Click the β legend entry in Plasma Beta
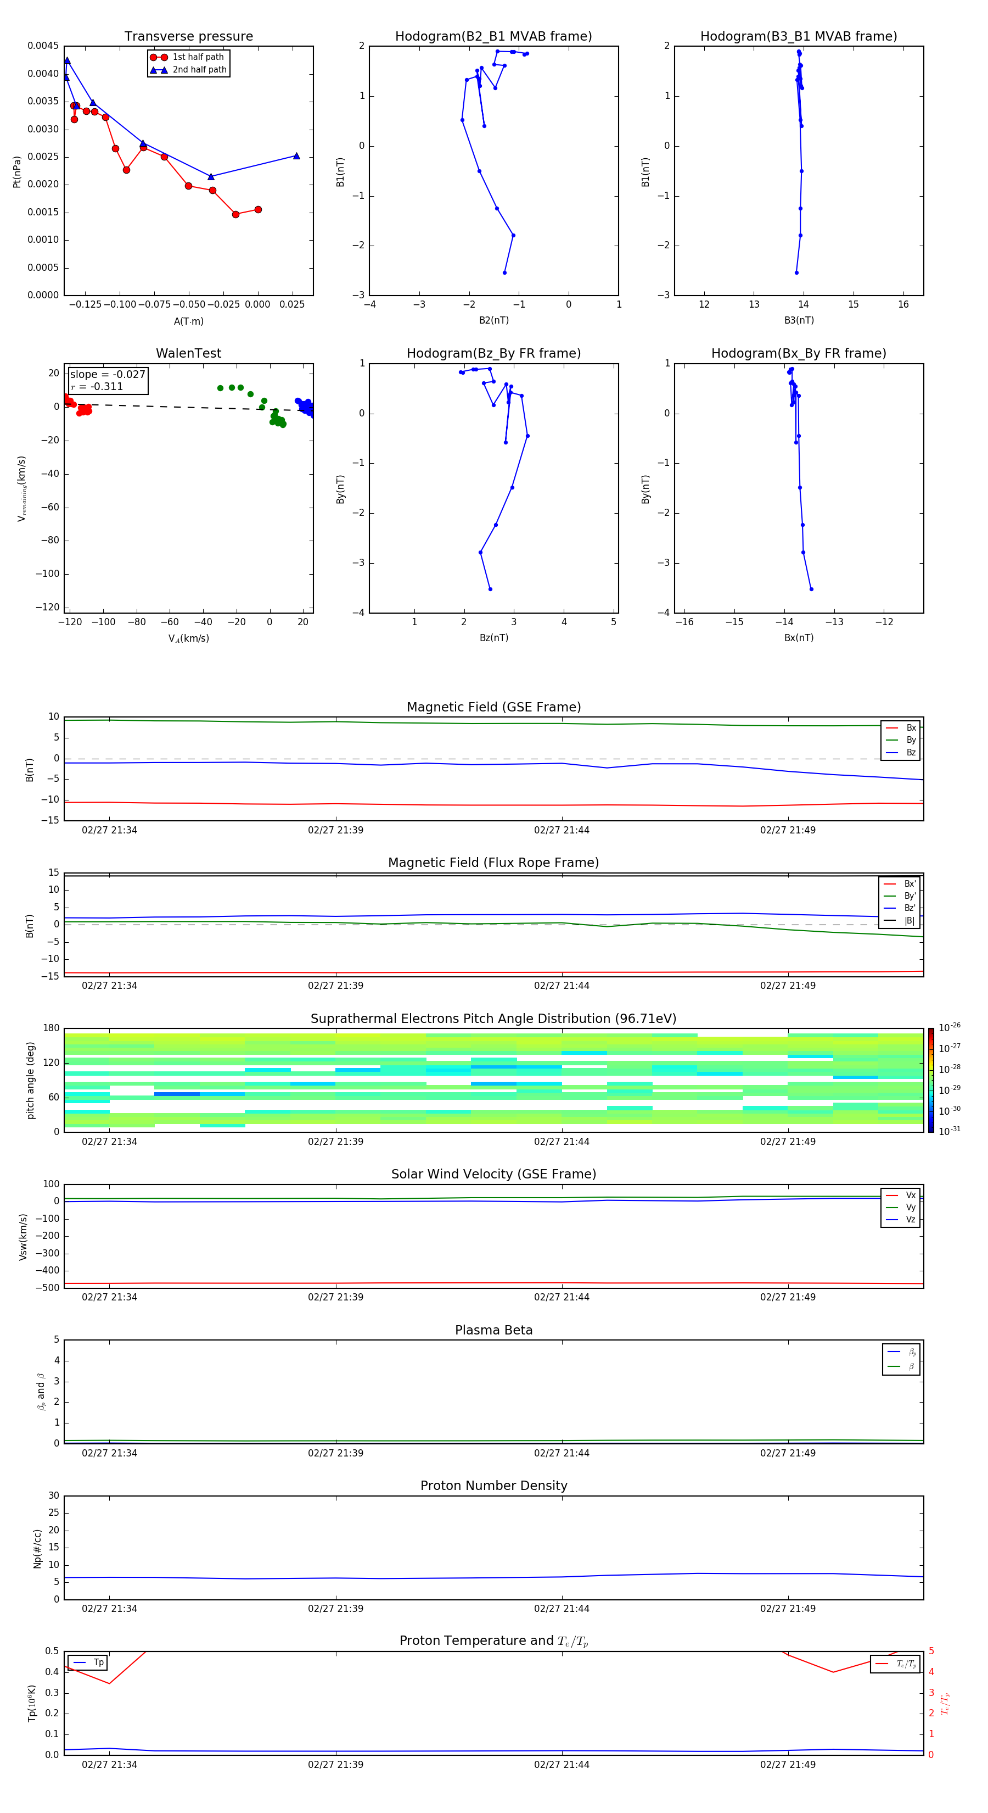 pos(901,1366)
